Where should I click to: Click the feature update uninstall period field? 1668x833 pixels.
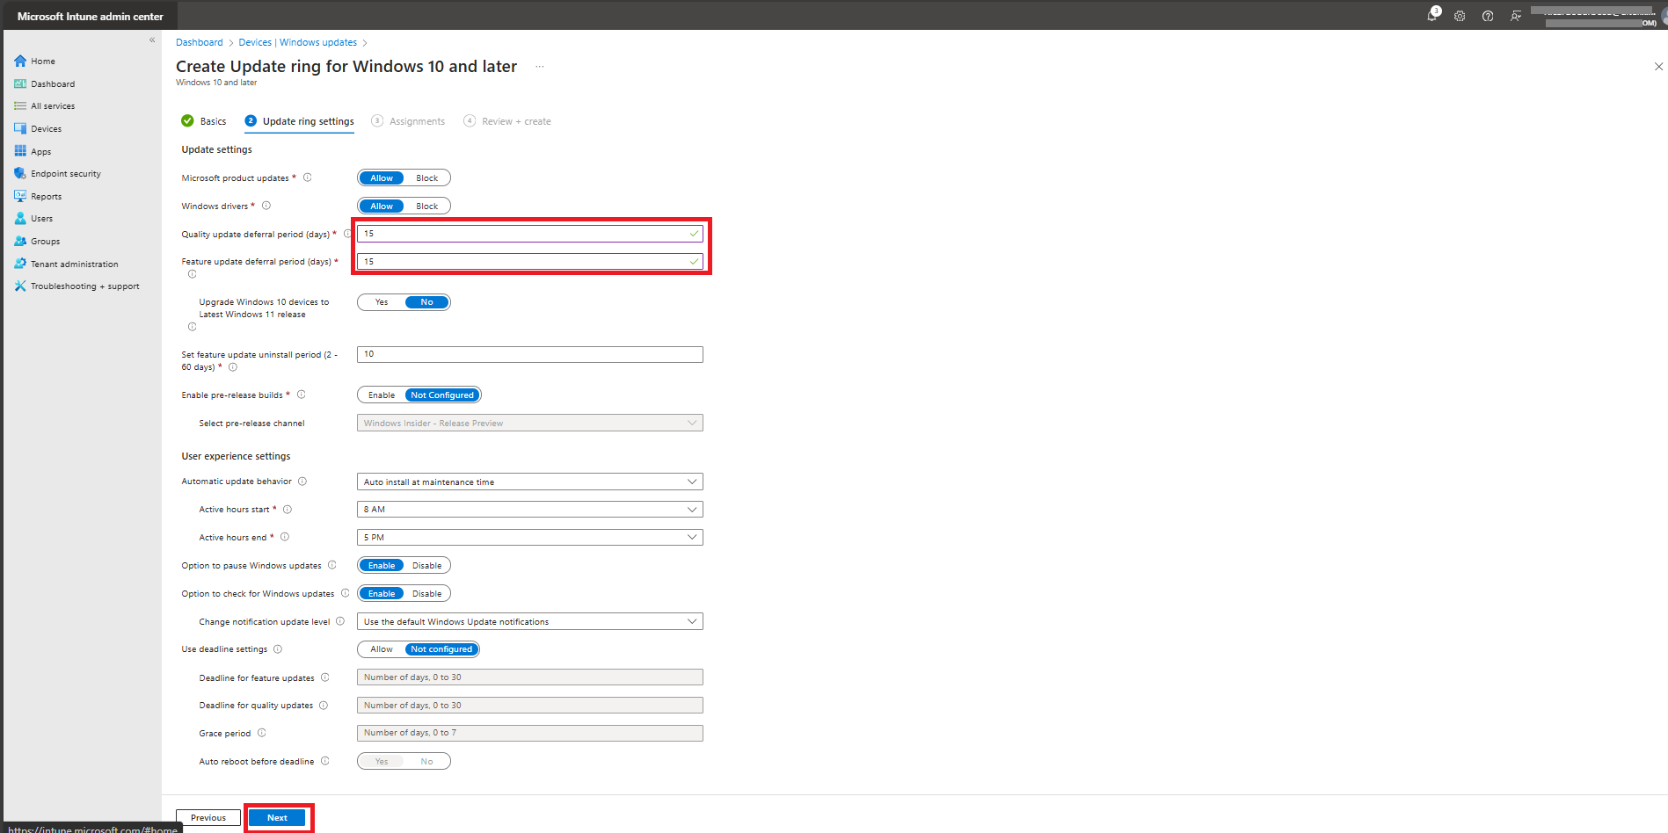click(x=530, y=354)
